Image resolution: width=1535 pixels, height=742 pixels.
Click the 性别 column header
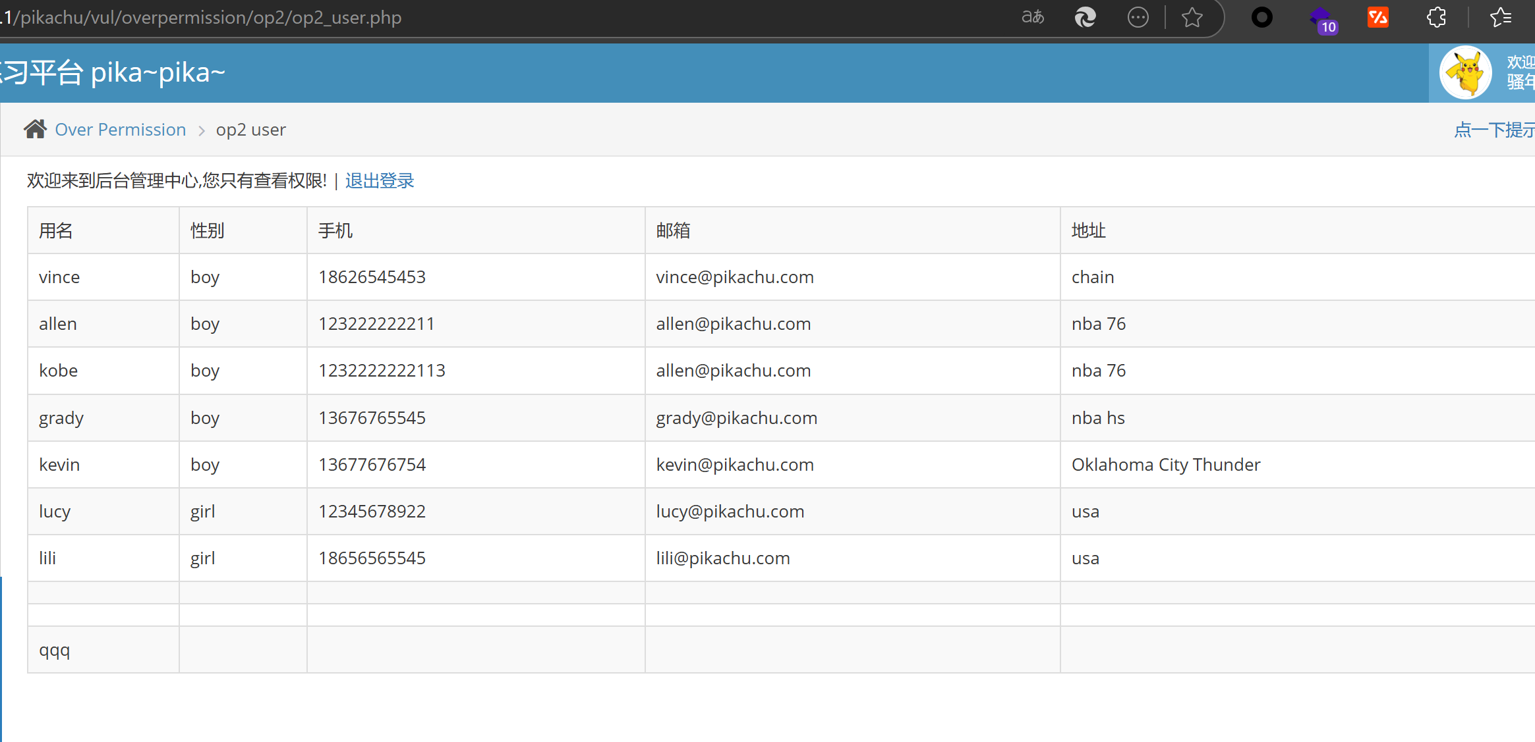[208, 230]
